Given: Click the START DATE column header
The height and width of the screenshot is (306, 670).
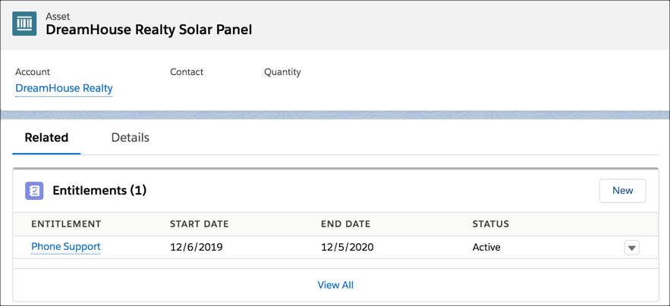Looking at the screenshot, I should 199,224.
